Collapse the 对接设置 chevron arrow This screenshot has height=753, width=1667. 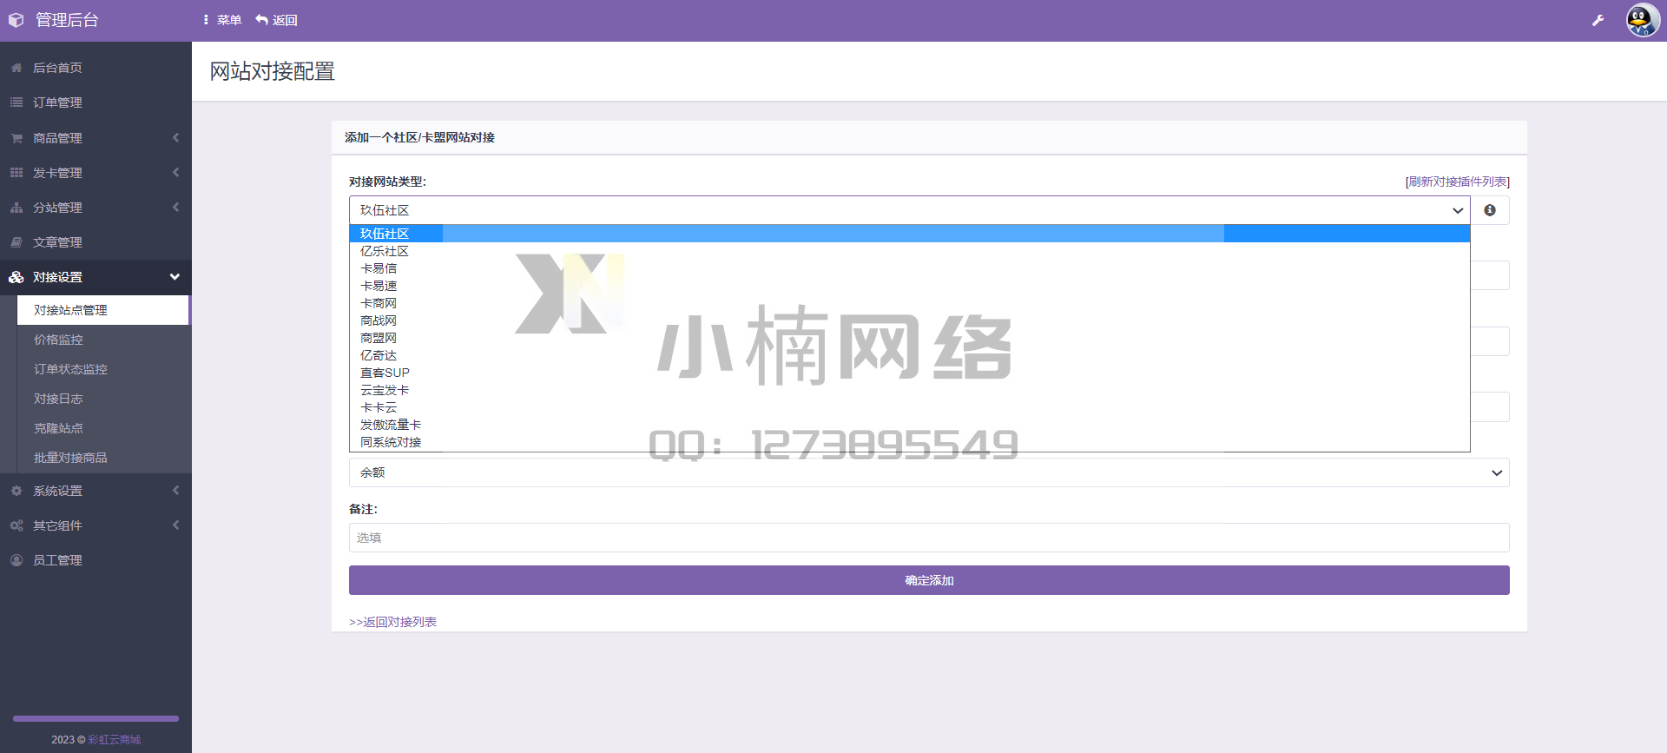pos(175,277)
